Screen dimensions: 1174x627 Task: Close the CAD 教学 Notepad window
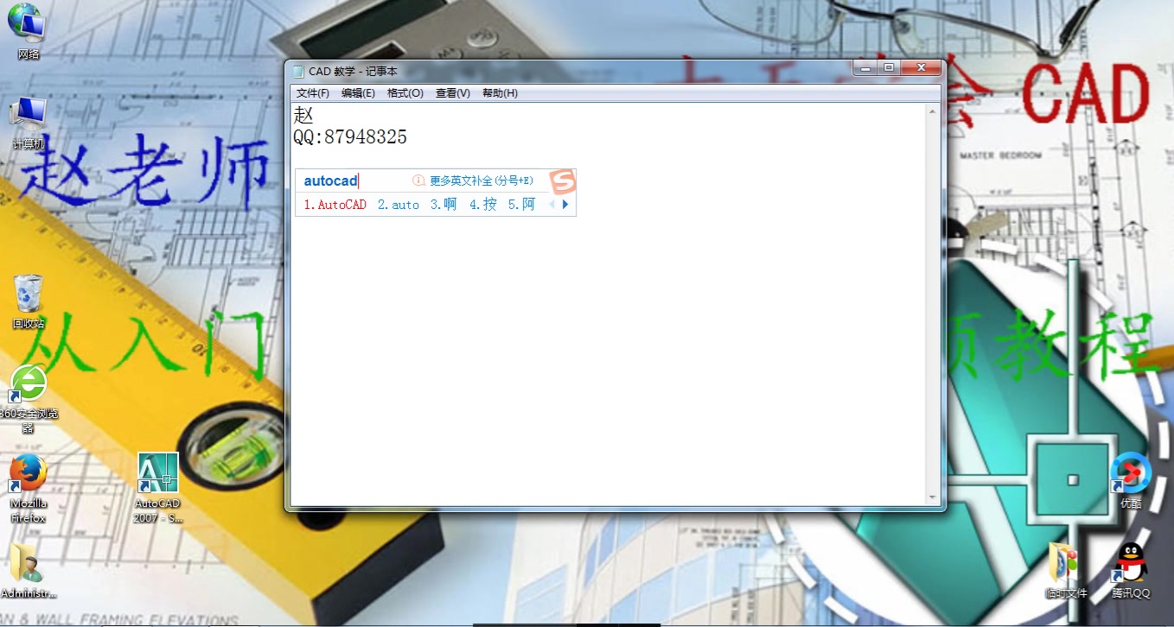click(920, 67)
